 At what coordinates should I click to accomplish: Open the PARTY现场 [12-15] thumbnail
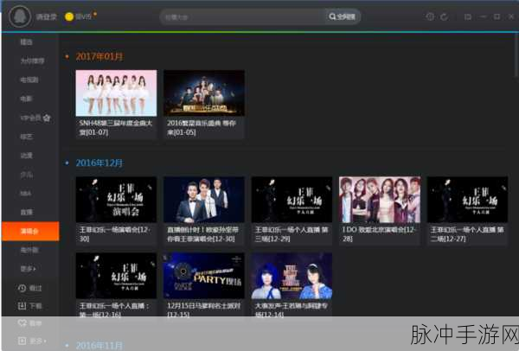click(x=204, y=276)
